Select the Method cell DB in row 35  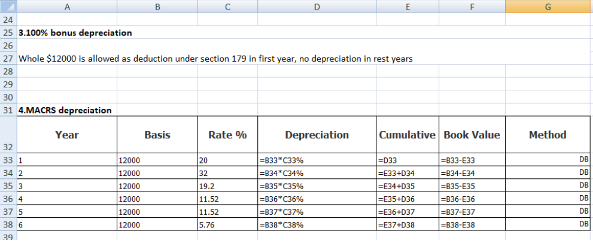548,186
